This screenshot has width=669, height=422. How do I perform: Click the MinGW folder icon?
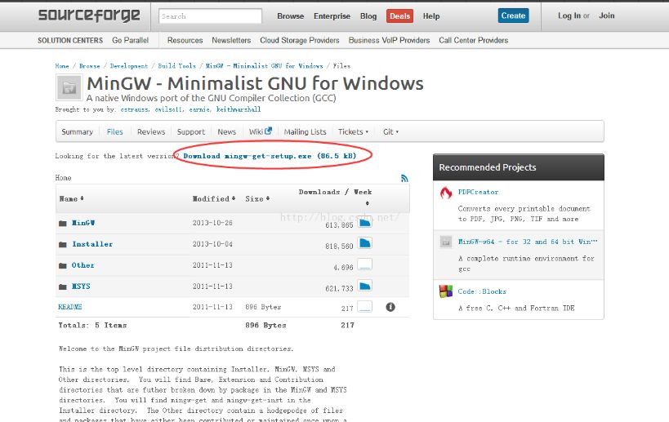point(63,224)
